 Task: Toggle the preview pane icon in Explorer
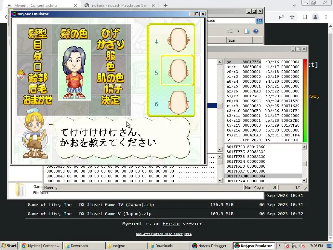(x=247, y=31)
